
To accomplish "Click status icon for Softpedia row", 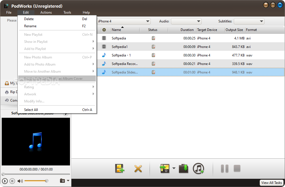I will (x=153, y=38).
